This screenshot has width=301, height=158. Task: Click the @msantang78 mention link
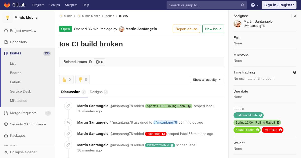(x=165, y=122)
